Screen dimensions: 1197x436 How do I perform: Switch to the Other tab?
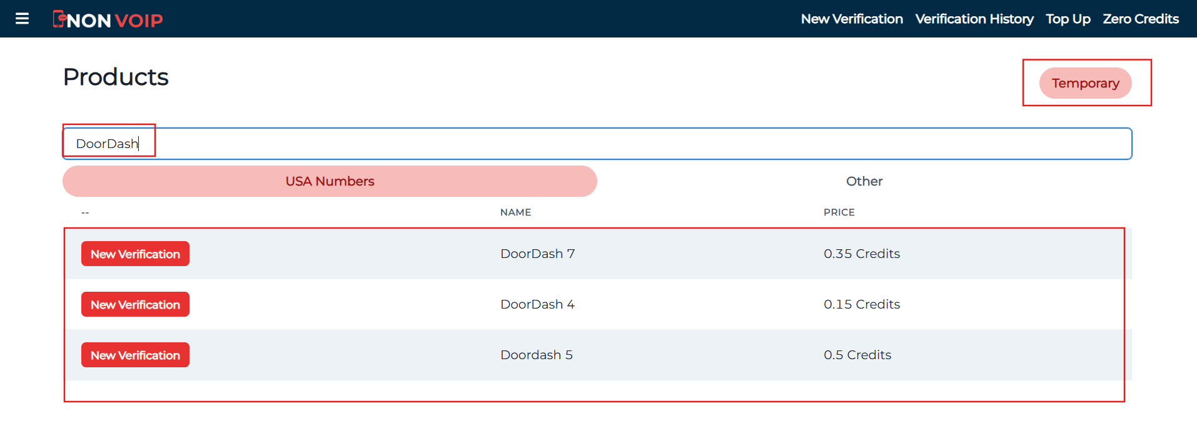pyautogui.click(x=864, y=181)
